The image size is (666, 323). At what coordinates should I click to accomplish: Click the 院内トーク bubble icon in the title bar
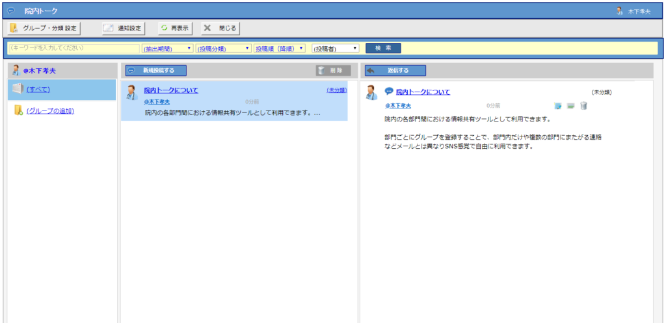tap(11, 11)
